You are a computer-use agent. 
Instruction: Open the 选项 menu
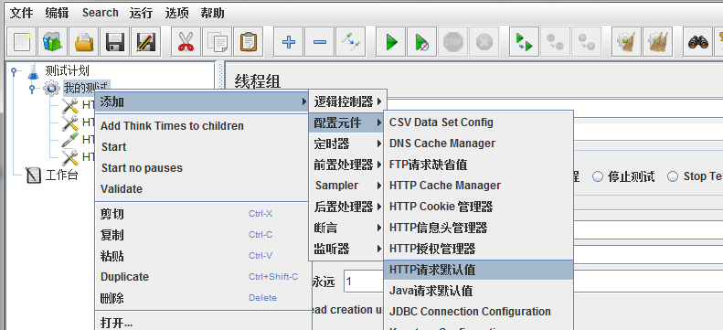pyautogui.click(x=176, y=13)
